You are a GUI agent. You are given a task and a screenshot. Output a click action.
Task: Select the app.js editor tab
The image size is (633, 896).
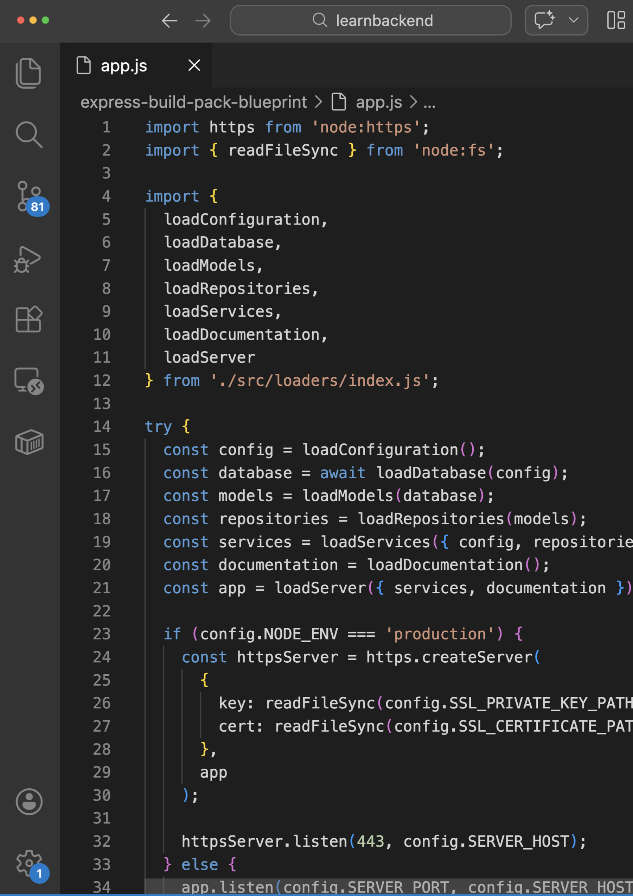click(124, 65)
